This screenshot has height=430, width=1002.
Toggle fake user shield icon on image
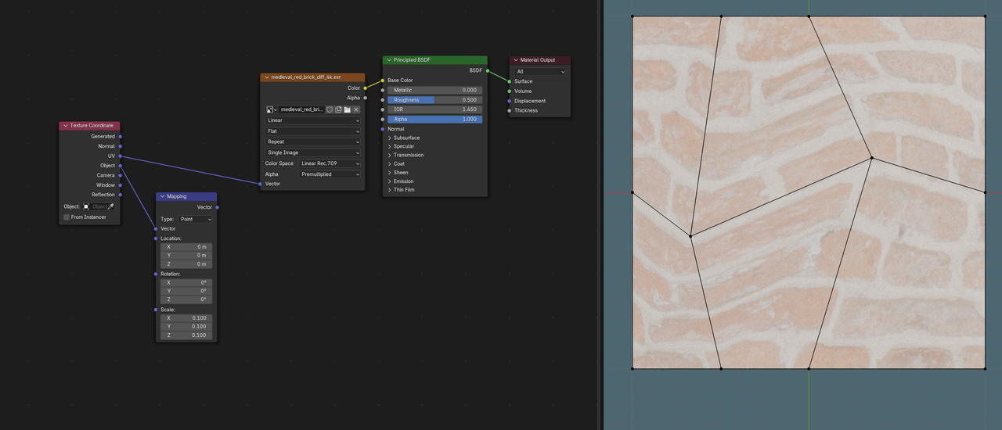point(330,109)
